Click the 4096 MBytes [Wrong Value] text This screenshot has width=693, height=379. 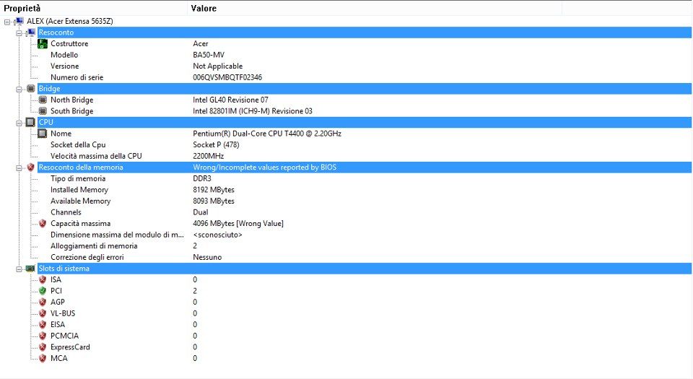[x=238, y=224]
